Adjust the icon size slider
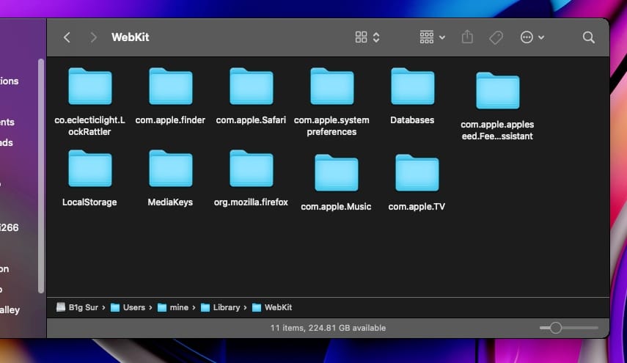The image size is (627, 363). pyautogui.click(x=556, y=328)
